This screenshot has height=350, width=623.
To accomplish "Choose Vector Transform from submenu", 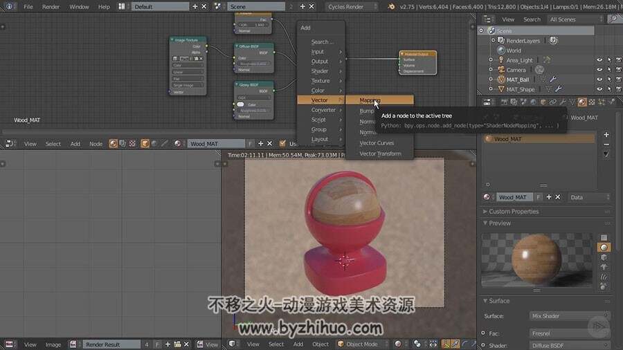I will pos(379,154).
